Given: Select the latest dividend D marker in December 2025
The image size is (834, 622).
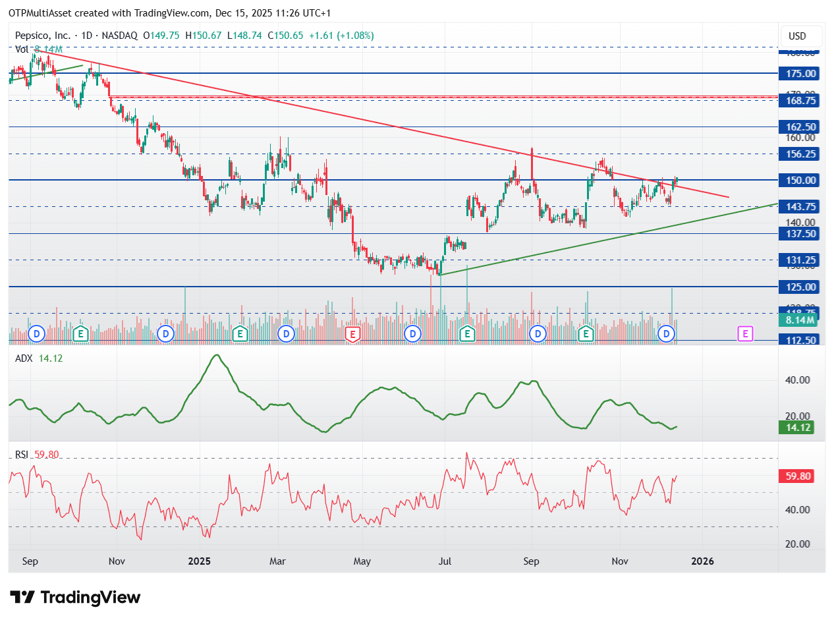Looking at the screenshot, I should coord(667,334).
